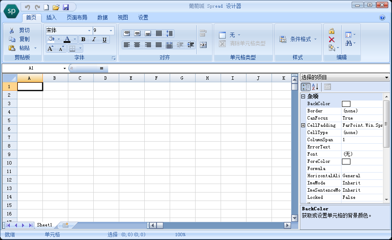This screenshot has height=240, width=392.
Task: Click the red X delete icon in 编辑 group
Action: coord(331,39)
